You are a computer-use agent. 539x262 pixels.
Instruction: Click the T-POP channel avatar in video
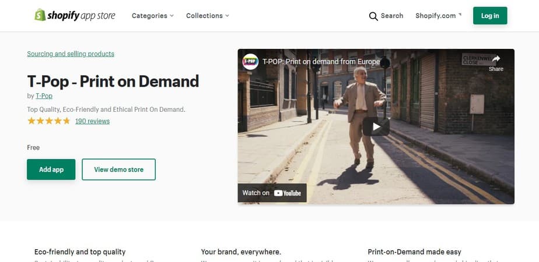tap(250, 61)
